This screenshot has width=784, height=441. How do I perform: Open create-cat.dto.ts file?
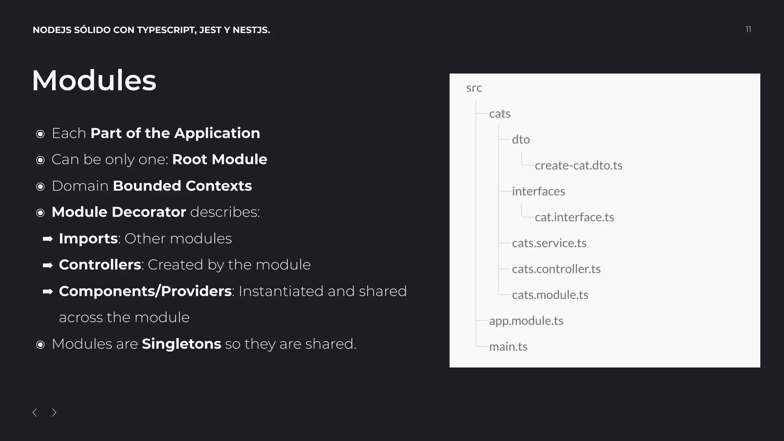[x=578, y=165]
